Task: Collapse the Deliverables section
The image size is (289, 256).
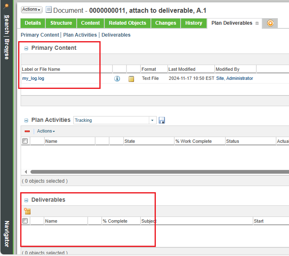Action: click(26, 200)
